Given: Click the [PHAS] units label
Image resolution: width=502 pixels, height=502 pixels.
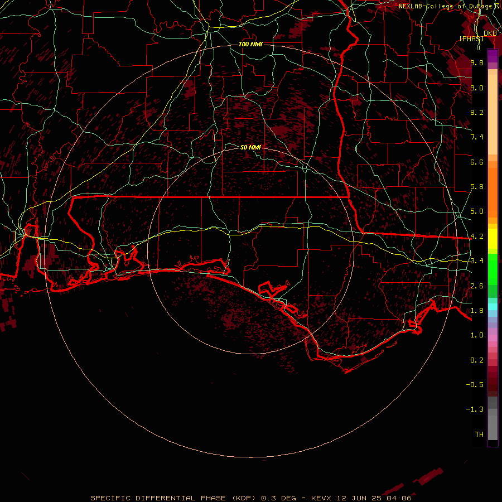Looking at the screenshot, I should coord(471,38).
